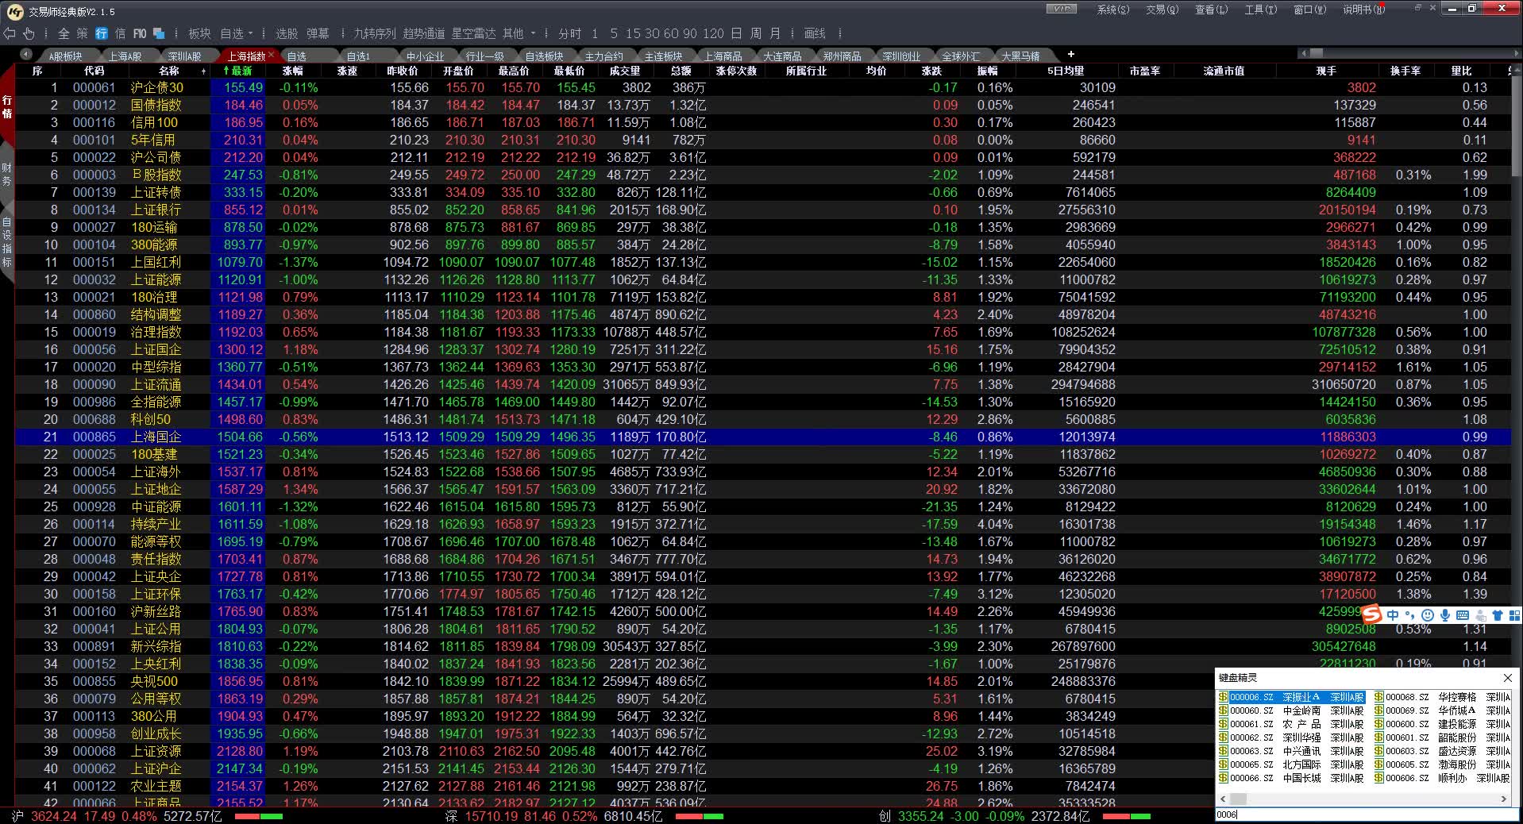Click 选股 stock picker button
Viewport: 1523px width, 824px height.
coord(287,33)
